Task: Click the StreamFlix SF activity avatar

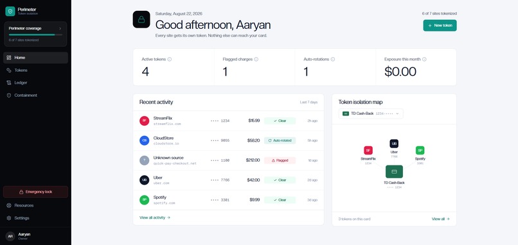Action: pyautogui.click(x=145, y=121)
